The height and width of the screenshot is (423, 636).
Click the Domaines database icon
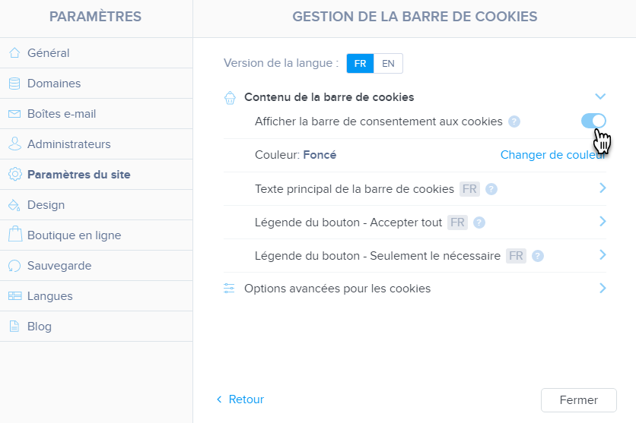pyautogui.click(x=14, y=84)
